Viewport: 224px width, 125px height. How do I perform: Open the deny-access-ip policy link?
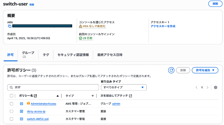pos(36,111)
